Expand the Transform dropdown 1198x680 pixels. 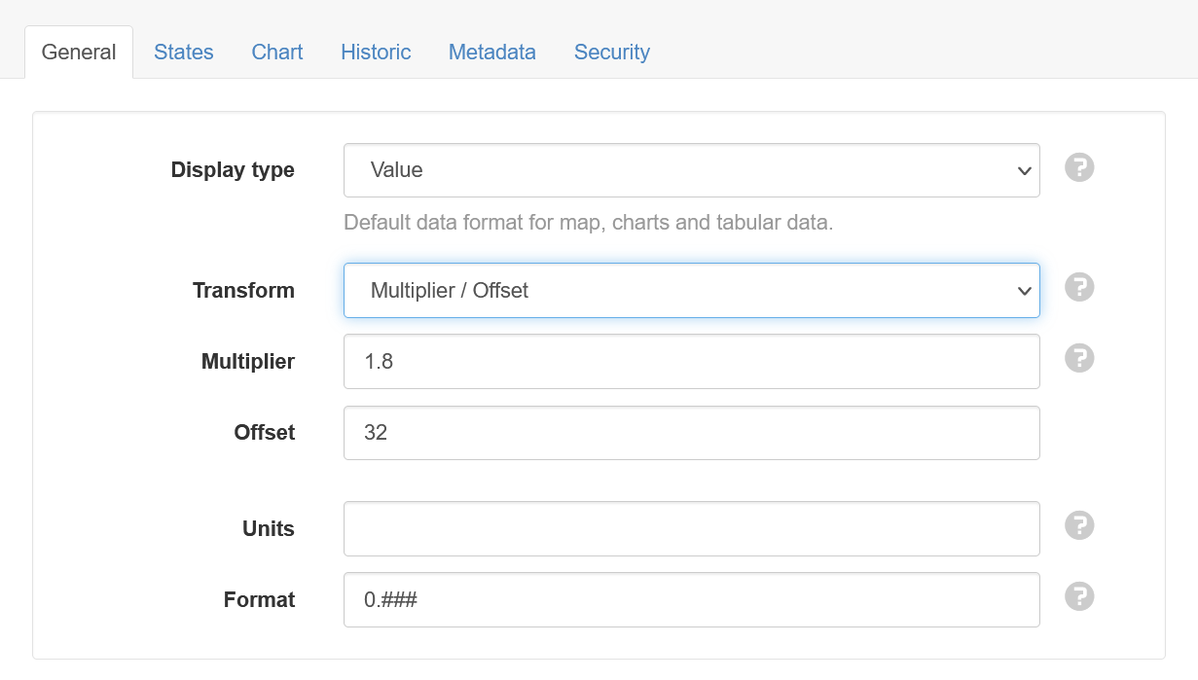point(691,290)
